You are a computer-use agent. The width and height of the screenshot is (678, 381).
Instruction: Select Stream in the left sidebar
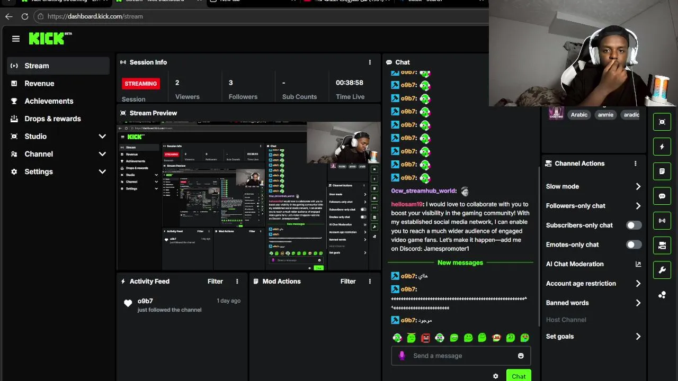coord(58,66)
